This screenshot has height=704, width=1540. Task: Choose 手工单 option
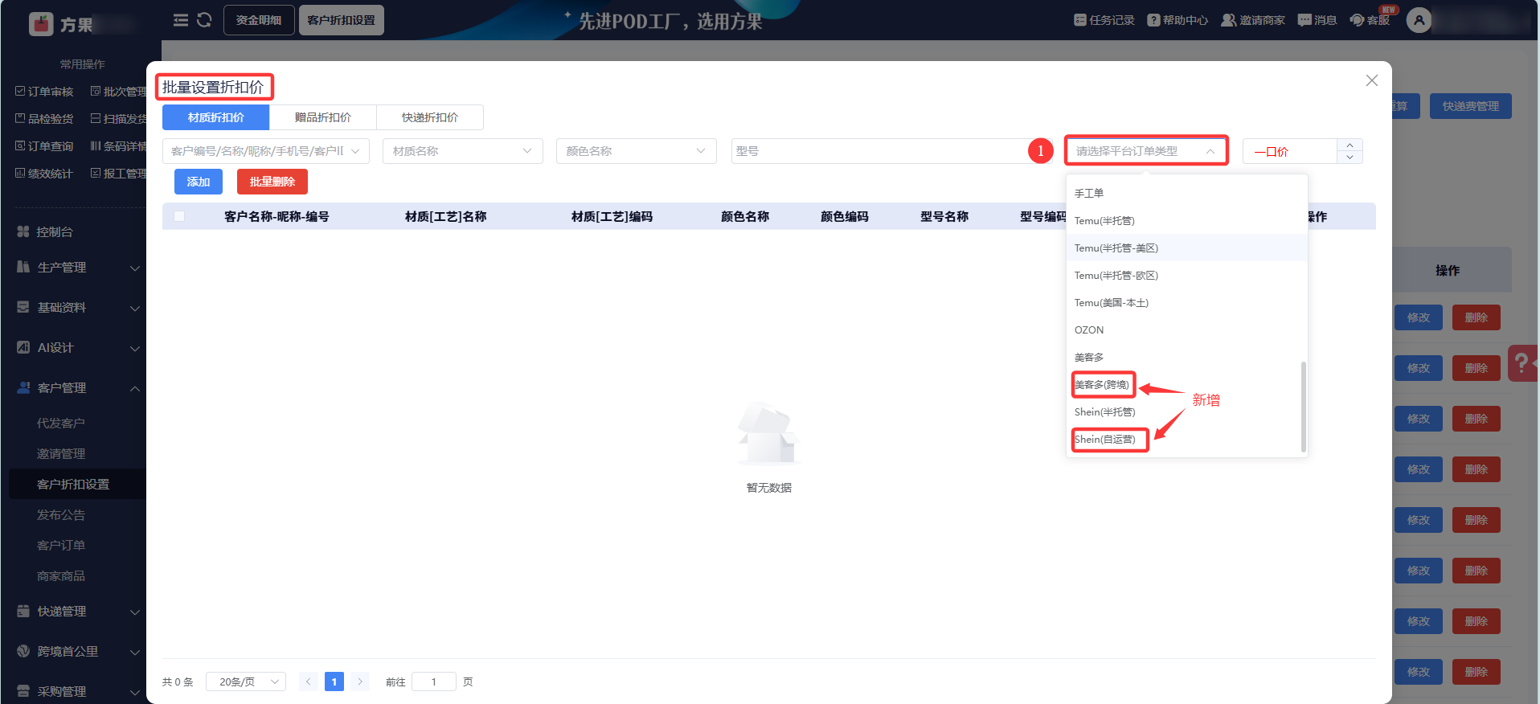(x=1187, y=193)
